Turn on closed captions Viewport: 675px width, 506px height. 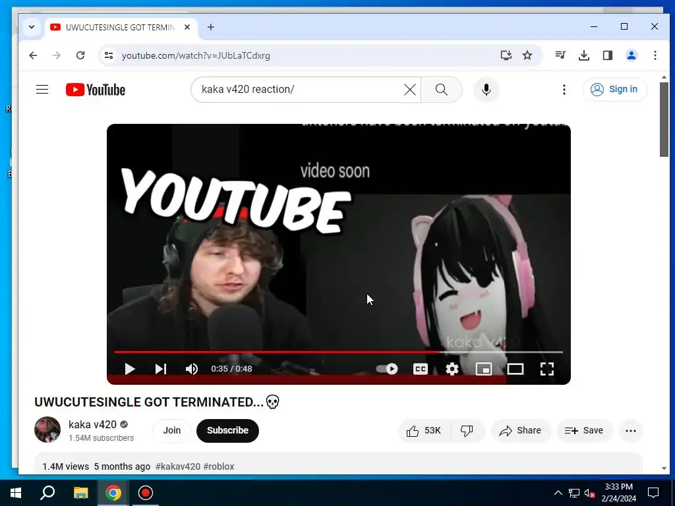(x=420, y=369)
